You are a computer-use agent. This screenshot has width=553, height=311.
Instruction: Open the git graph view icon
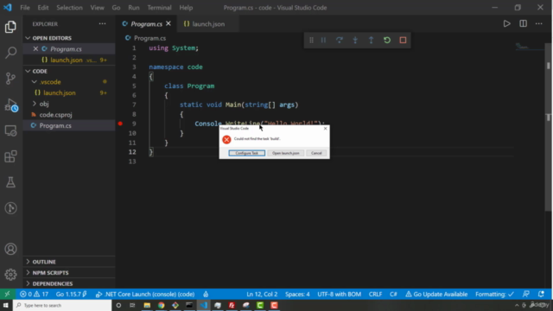pos(10,208)
